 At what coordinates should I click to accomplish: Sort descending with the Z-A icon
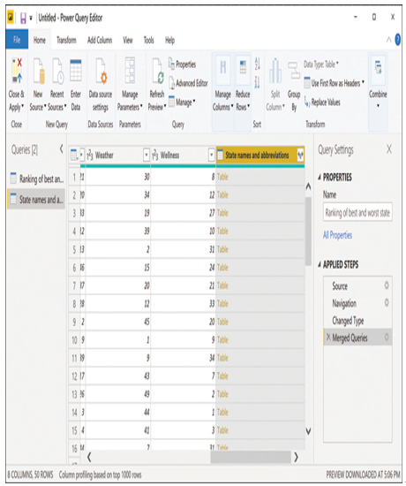coord(258,82)
